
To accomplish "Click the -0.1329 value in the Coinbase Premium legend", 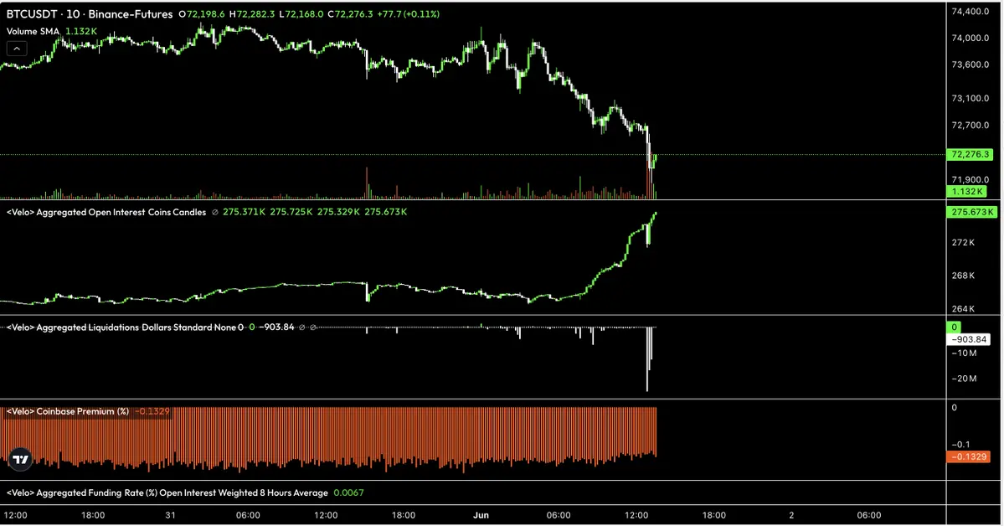I will [x=152, y=411].
